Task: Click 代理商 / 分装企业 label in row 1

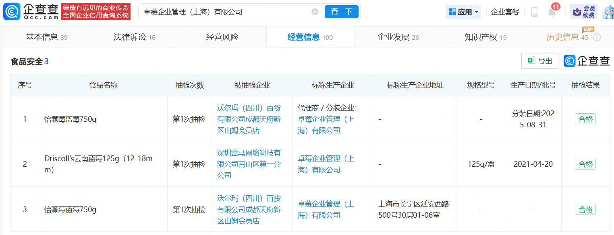Action: pyautogui.click(x=327, y=108)
